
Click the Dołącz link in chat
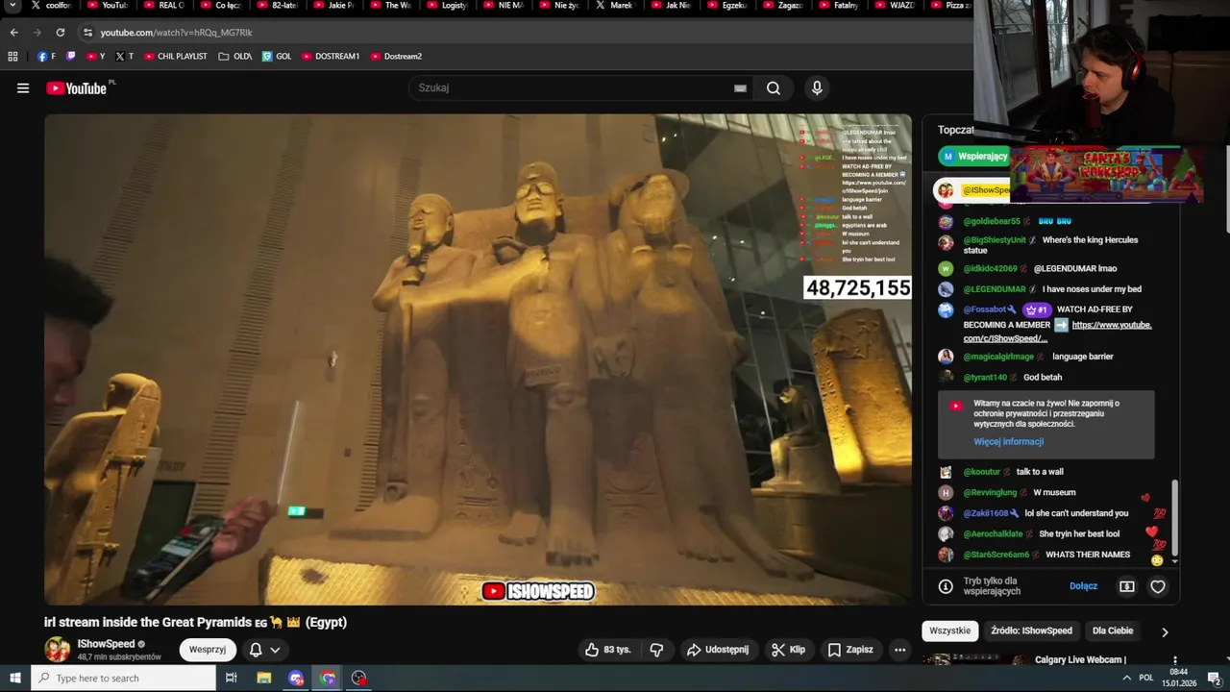1083,586
